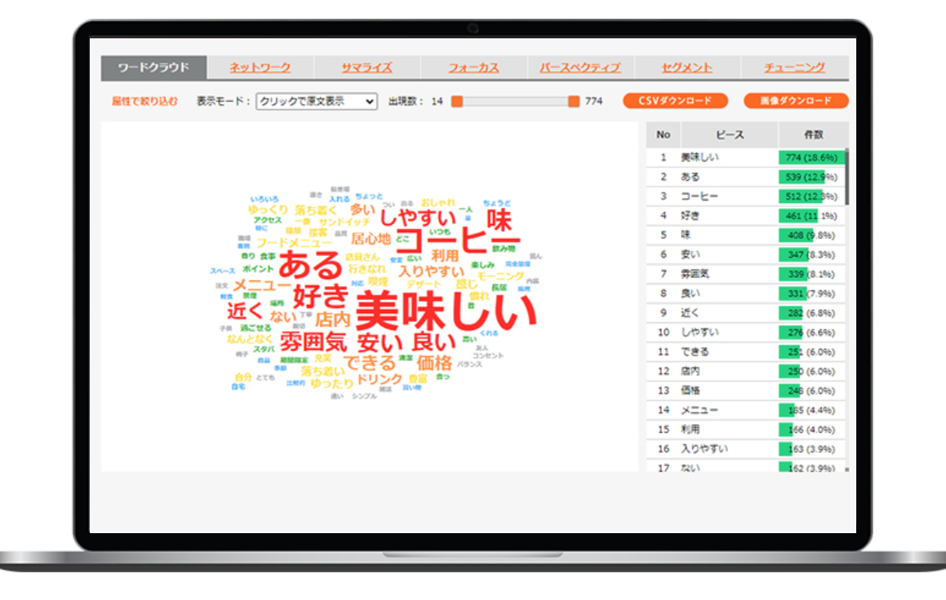Click the 属性で絞り込む filter link

[144, 101]
